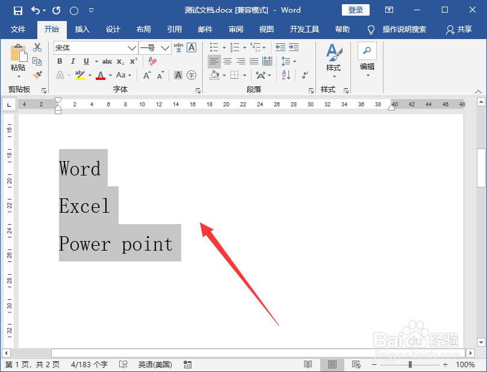Select the Format Painter brush
This screenshot has height=372, width=487.
[x=37, y=75]
